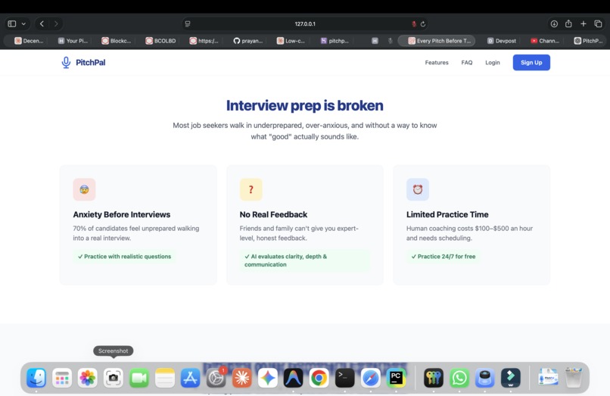
Task: Click the PitchPal brand name
Action: tap(90, 63)
